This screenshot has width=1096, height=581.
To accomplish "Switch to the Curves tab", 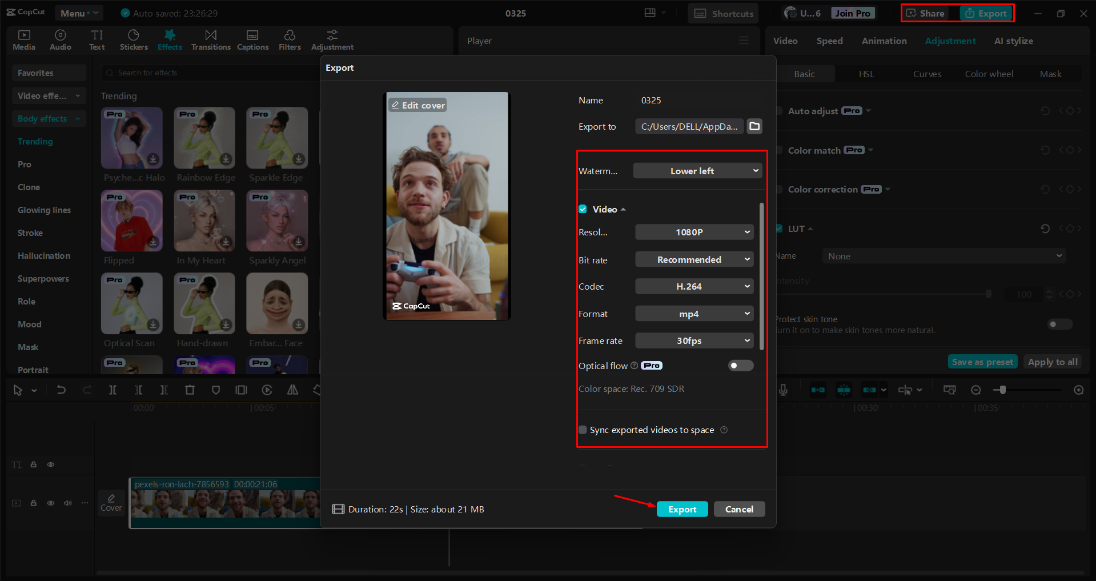I will pos(927,74).
